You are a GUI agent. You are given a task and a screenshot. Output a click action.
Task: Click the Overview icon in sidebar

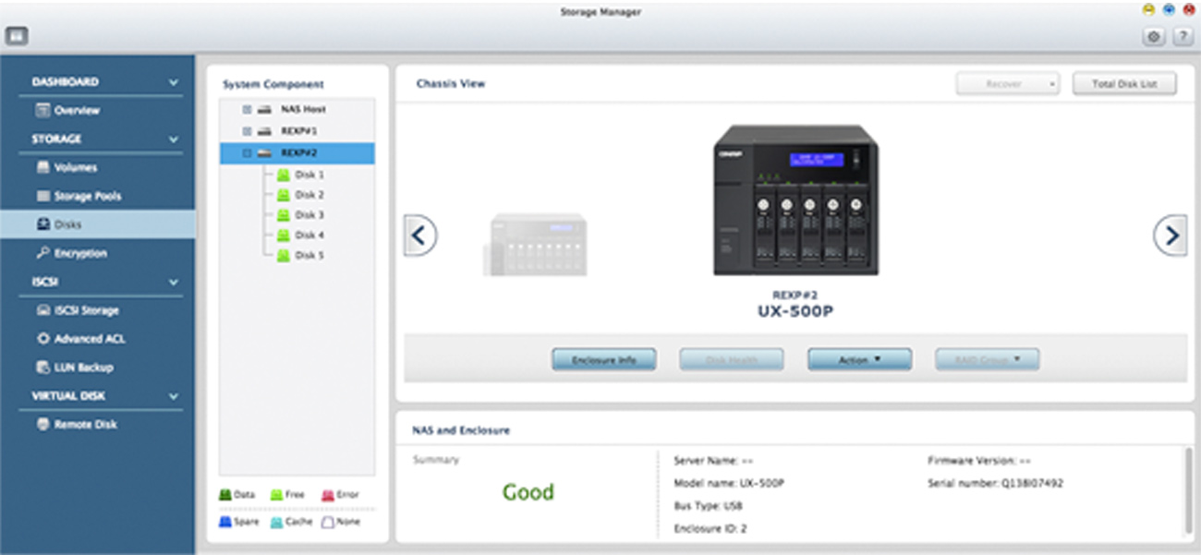click(42, 110)
